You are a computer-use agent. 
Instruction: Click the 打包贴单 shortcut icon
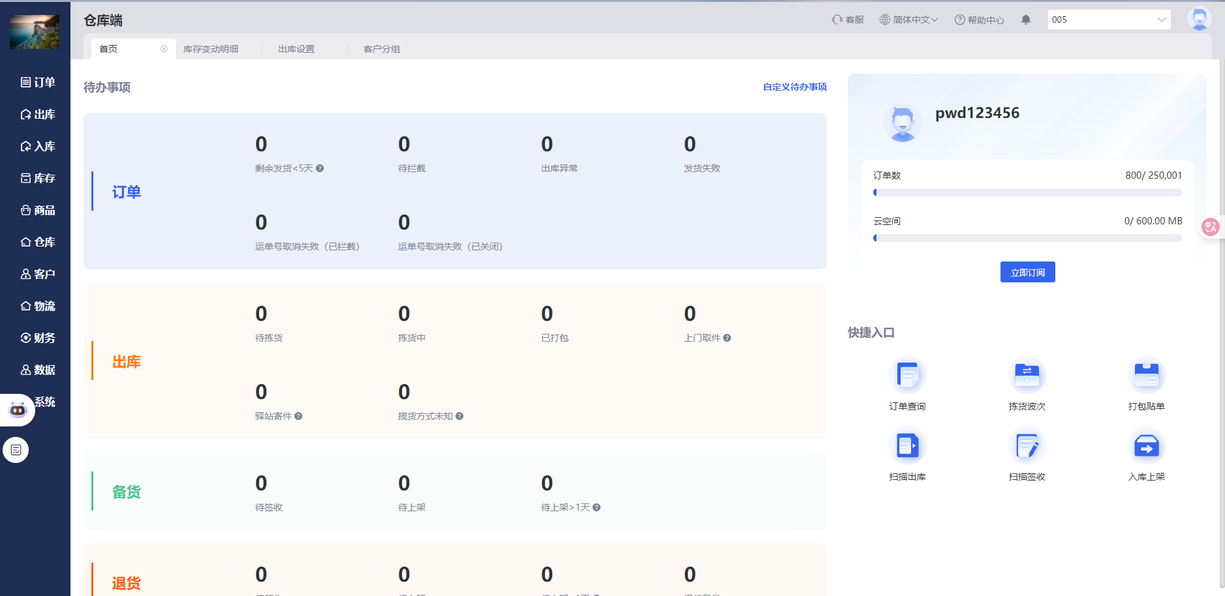pos(1146,376)
